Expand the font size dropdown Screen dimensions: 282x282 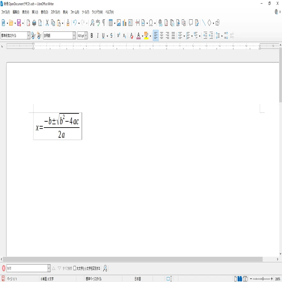86,36
